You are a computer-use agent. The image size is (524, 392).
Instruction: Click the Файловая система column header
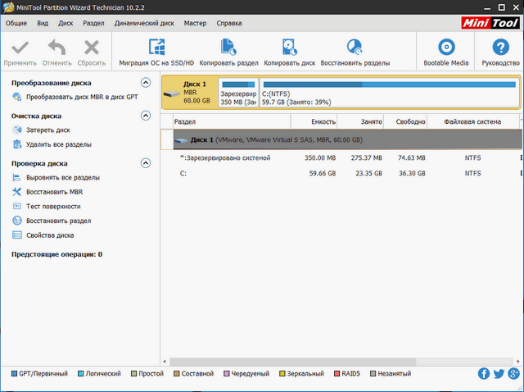coord(472,121)
